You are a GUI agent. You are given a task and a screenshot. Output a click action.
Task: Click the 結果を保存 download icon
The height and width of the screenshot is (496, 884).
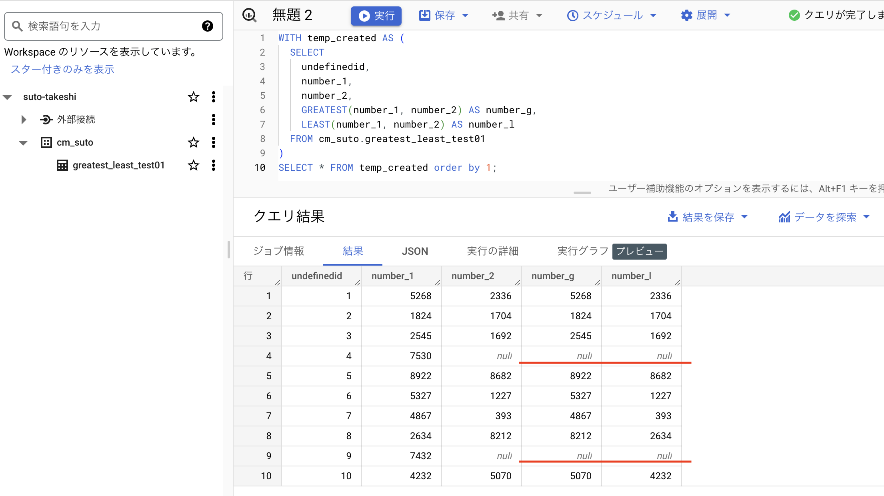pos(672,216)
